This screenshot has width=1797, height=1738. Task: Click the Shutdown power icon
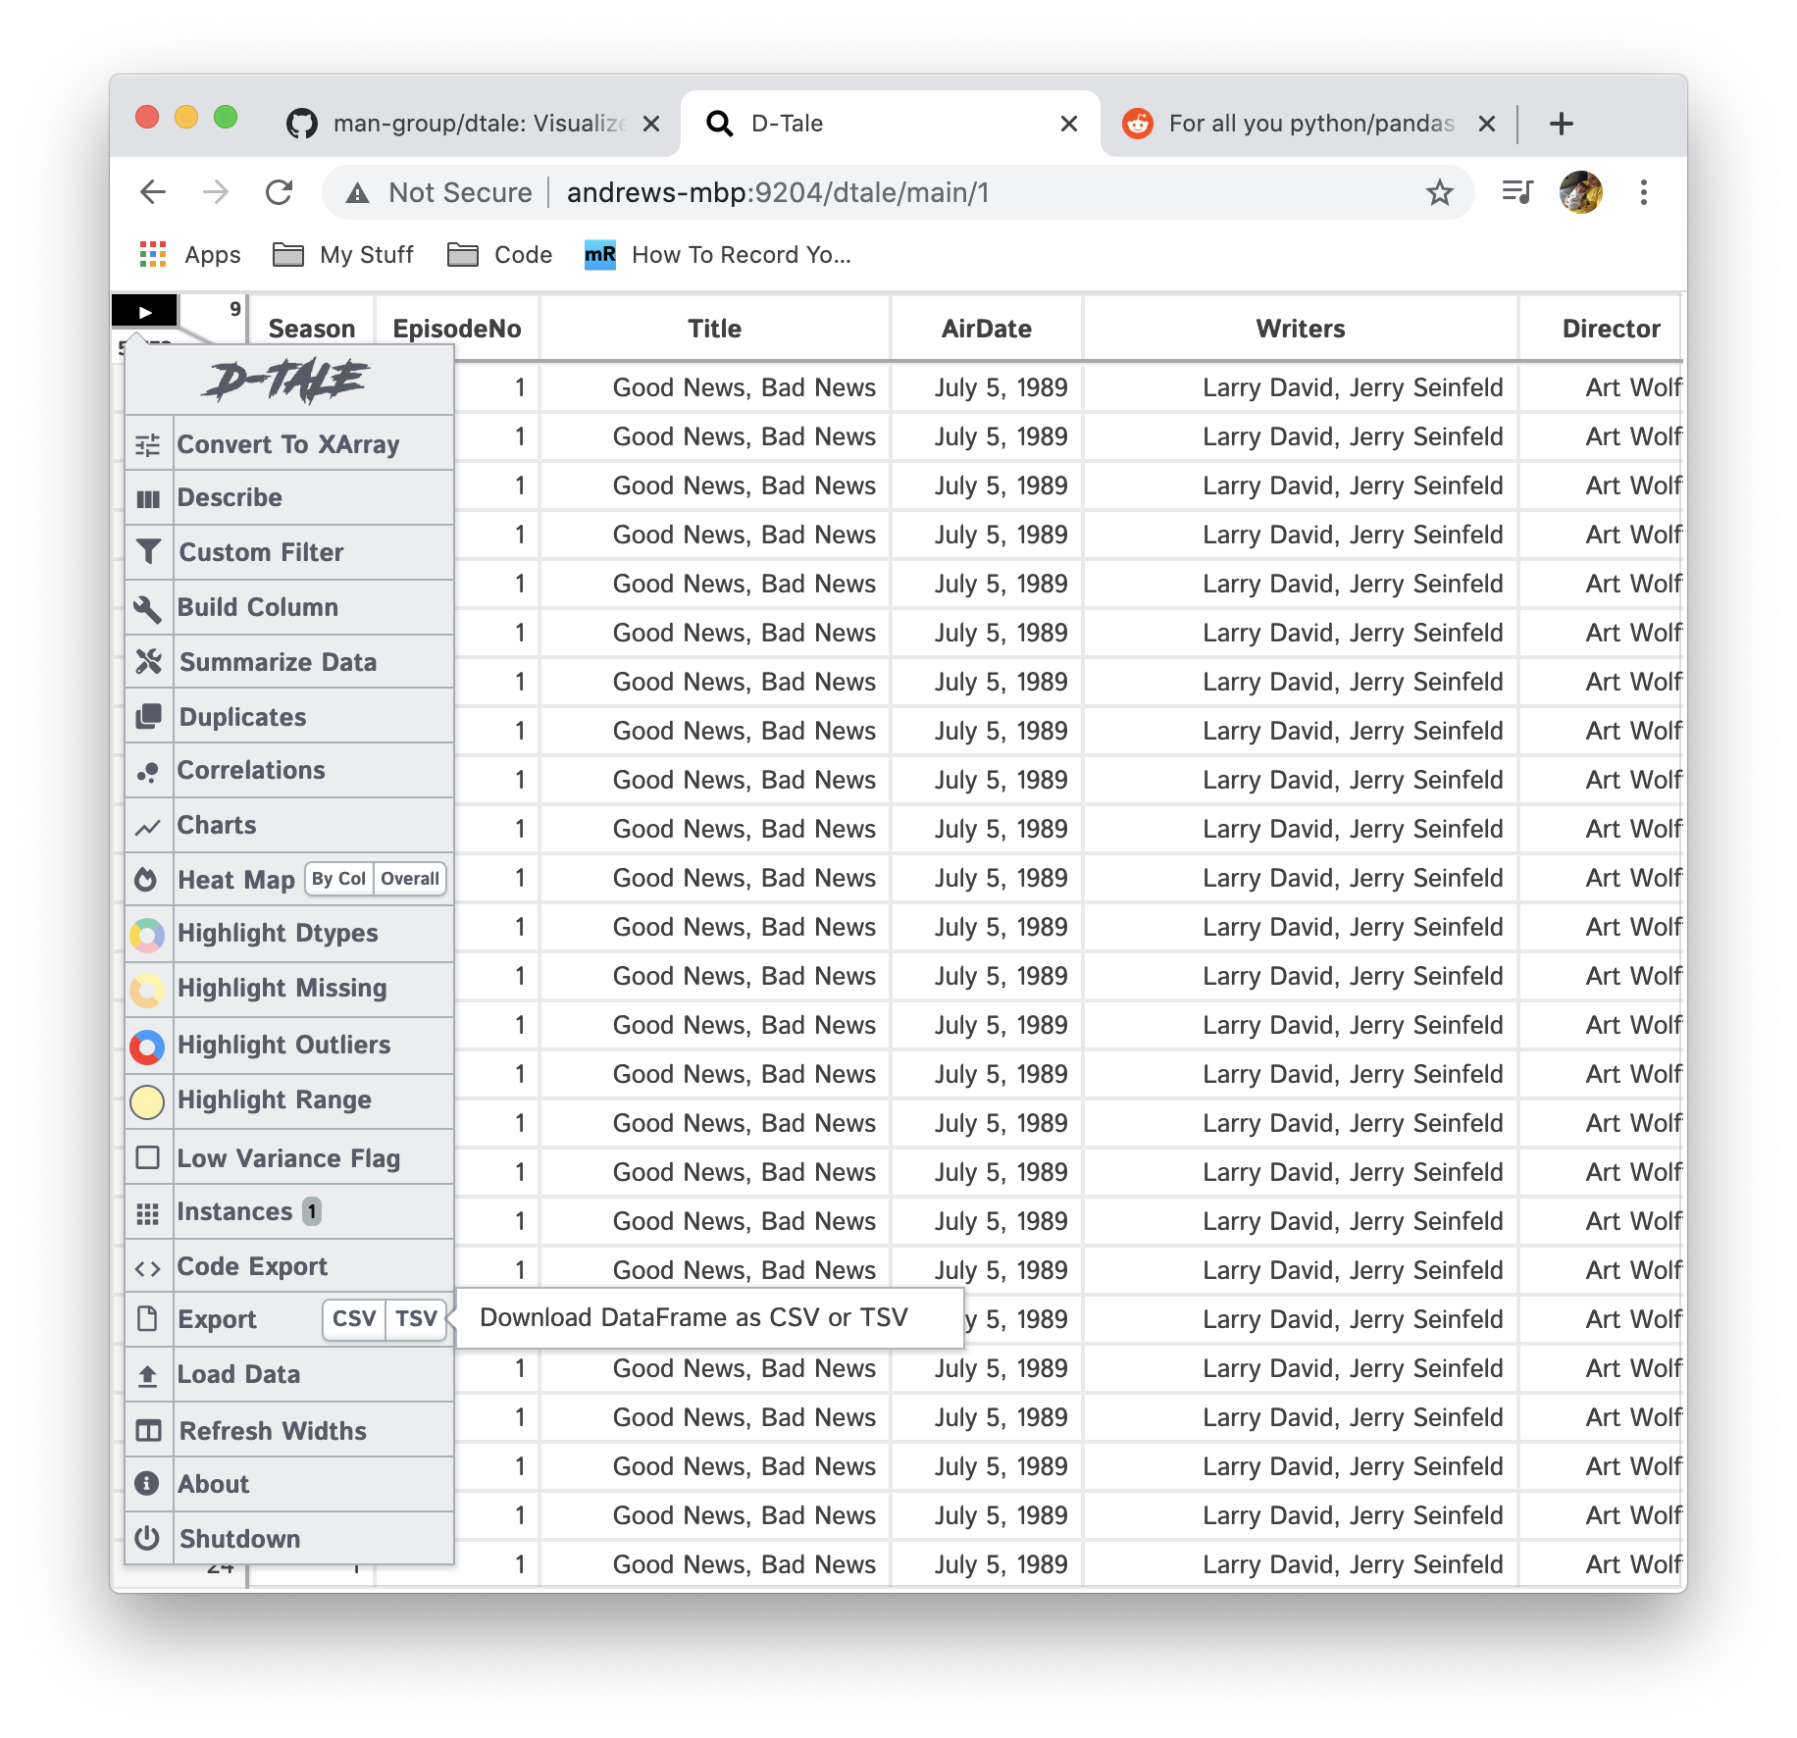click(147, 1538)
